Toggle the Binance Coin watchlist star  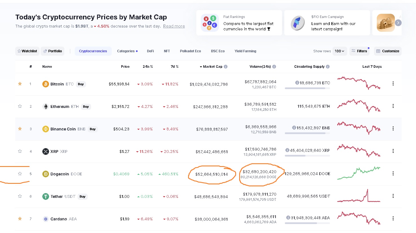tap(20, 129)
